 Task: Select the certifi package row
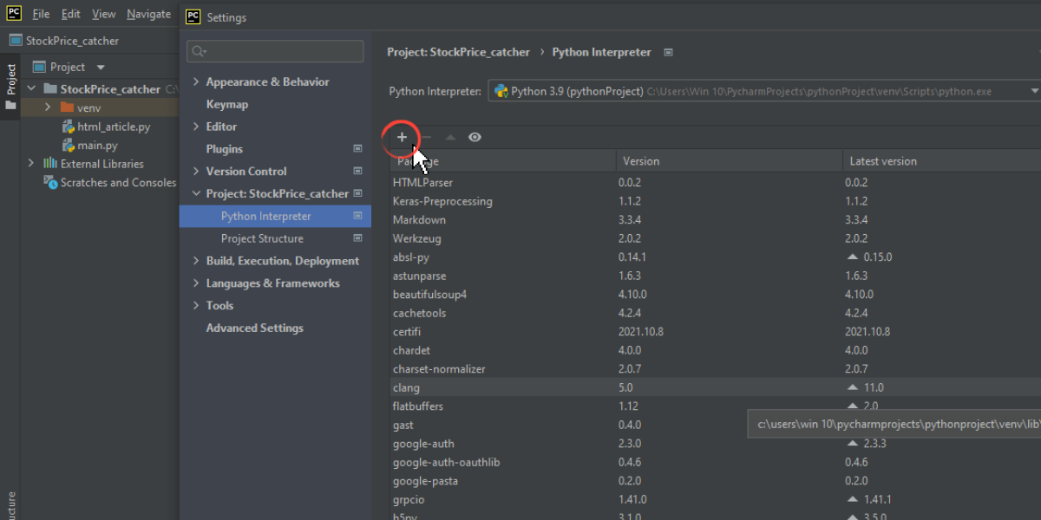tap(715, 332)
